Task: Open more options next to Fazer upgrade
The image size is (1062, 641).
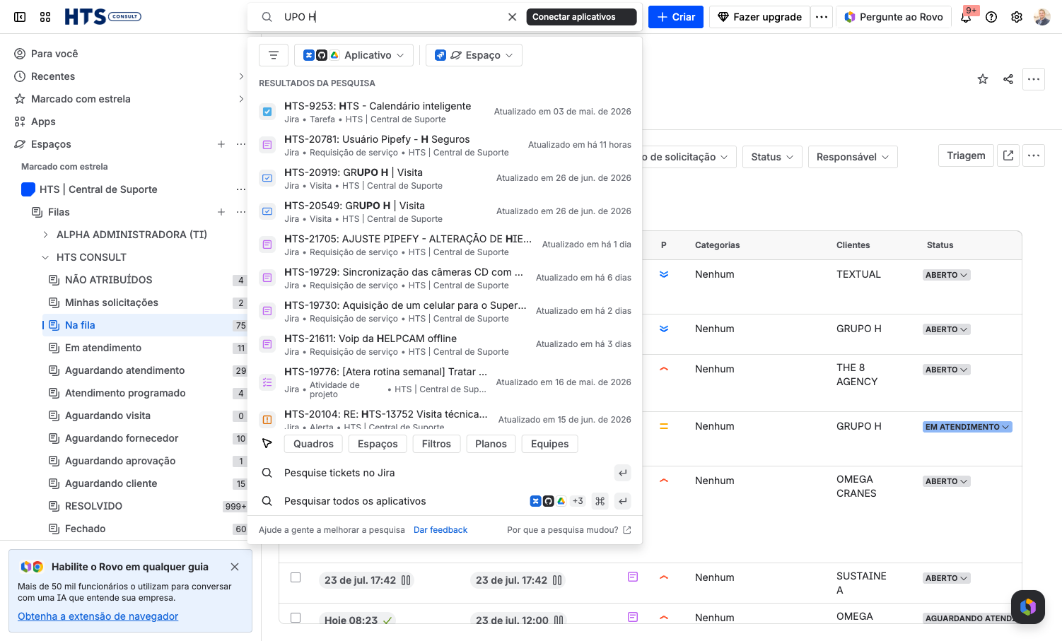Action: (822, 17)
